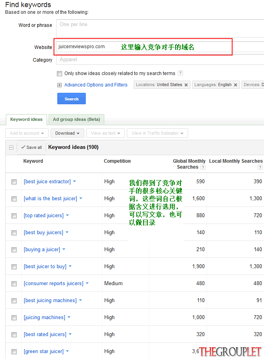
Task: Open dropdown arrow beside green star juicer
Action: click(67, 351)
